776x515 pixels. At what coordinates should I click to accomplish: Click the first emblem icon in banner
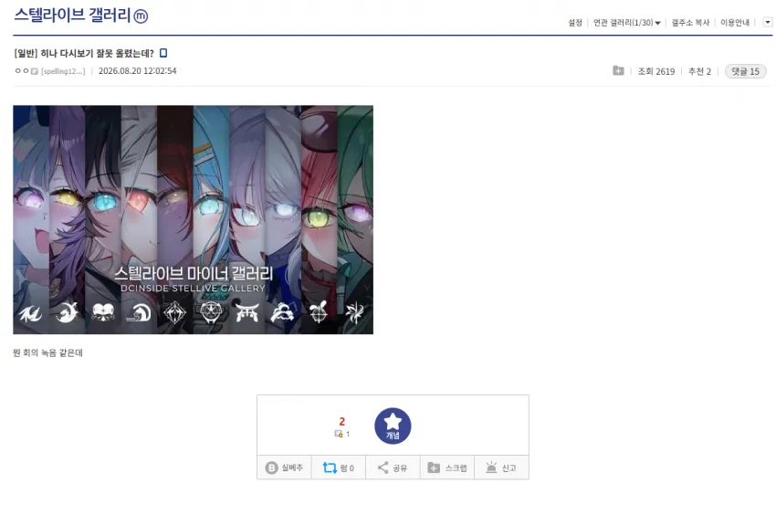pyautogui.click(x=30, y=313)
